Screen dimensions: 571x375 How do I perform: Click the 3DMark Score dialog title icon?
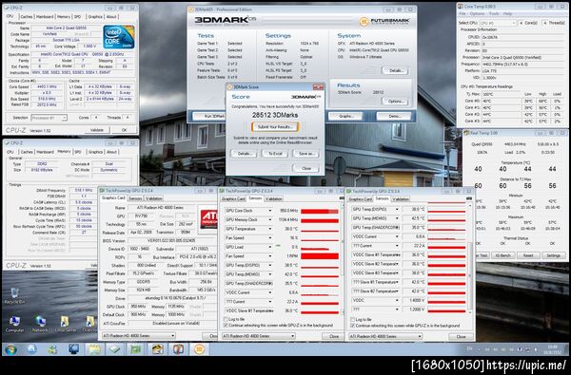pyautogui.click(x=229, y=86)
